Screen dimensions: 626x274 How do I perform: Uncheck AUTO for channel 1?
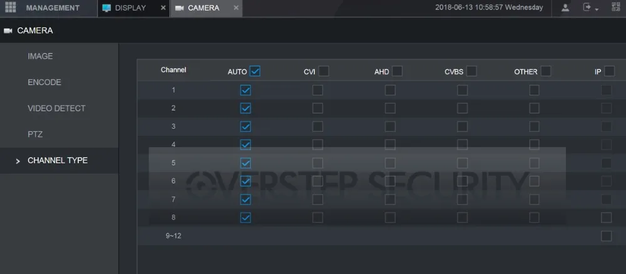[x=245, y=90]
